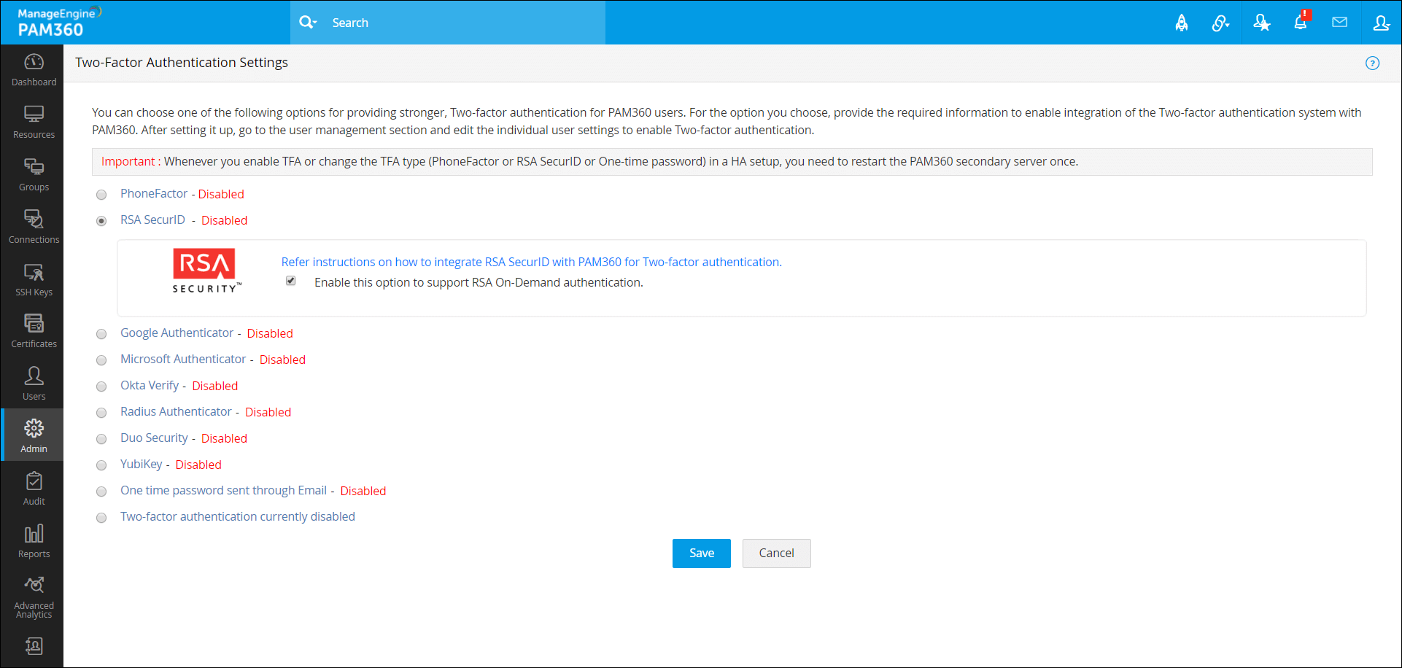Select the PhoneFactor radio button

pos(101,195)
